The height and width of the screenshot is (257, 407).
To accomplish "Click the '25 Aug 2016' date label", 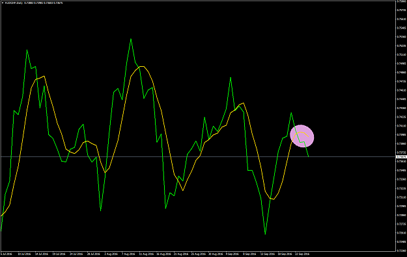I will [x=198, y=254].
